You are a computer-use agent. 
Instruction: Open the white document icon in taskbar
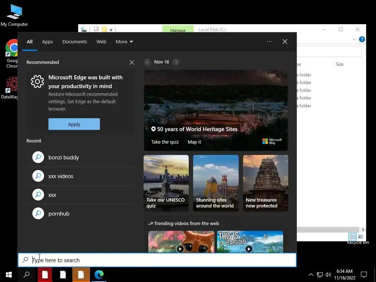pyautogui.click(x=63, y=275)
